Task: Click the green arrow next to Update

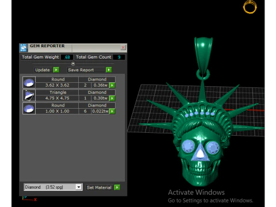Action: pos(56,70)
